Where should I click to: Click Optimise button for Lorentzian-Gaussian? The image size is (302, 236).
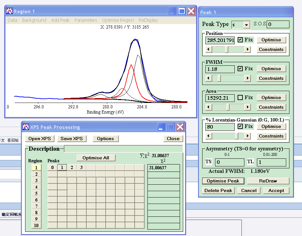click(x=271, y=126)
